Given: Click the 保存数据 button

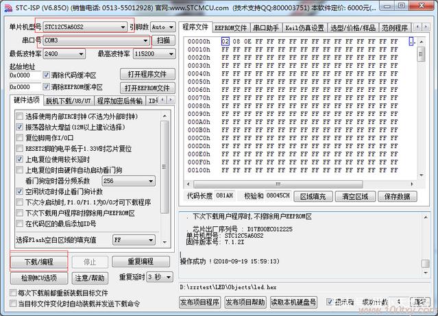Looking at the screenshot, I should pyautogui.click(x=397, y=197).
